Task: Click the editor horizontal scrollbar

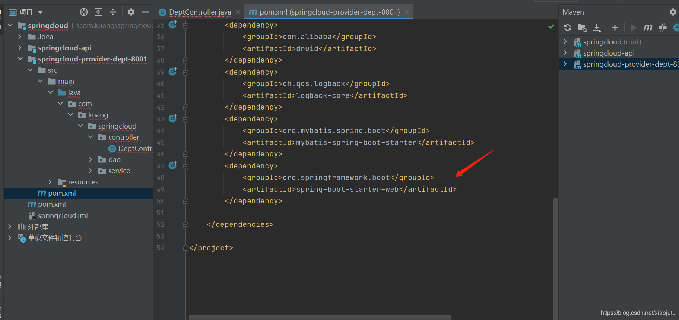Action: point(320,317)
